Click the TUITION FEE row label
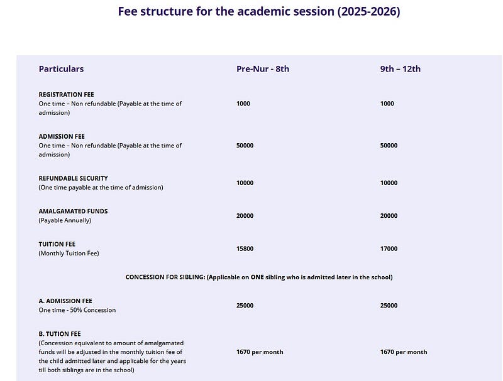The width and height of the screenshot is (503, 381). pos(57,244)
